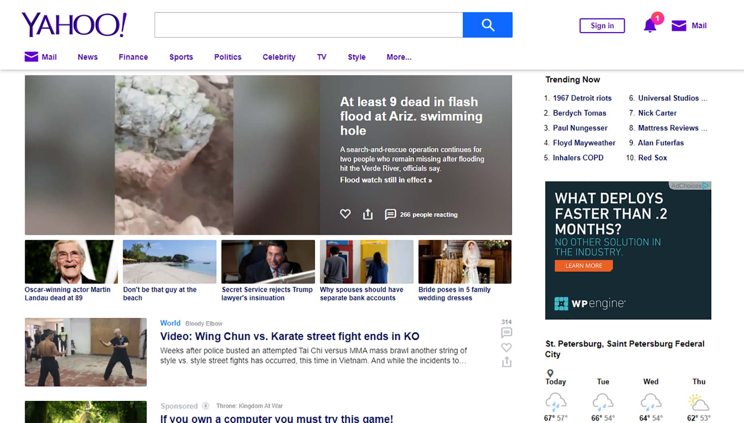Open Mail via header envelope icon

tap(679, 26)
